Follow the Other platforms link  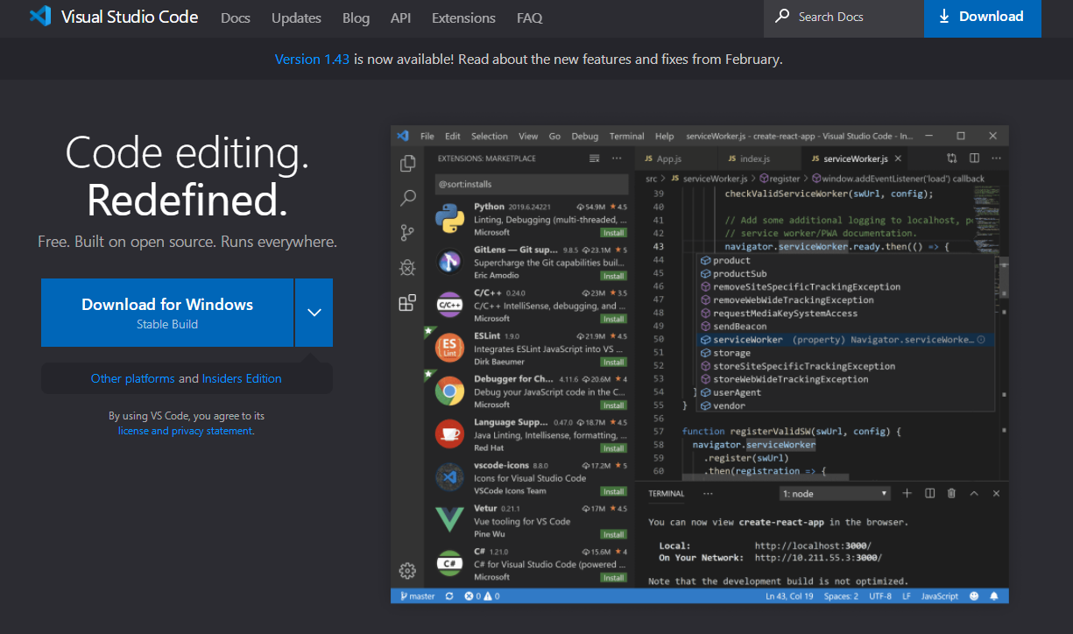click(x=133, y=378)
